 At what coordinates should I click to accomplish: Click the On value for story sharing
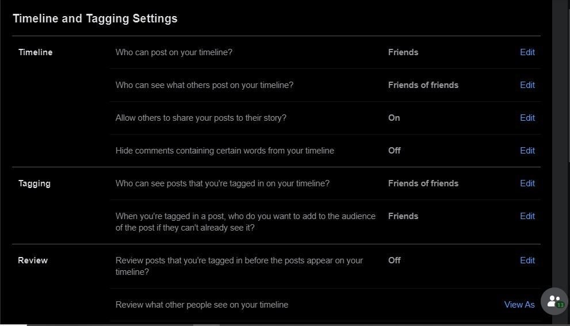click(x=394, y=118)
